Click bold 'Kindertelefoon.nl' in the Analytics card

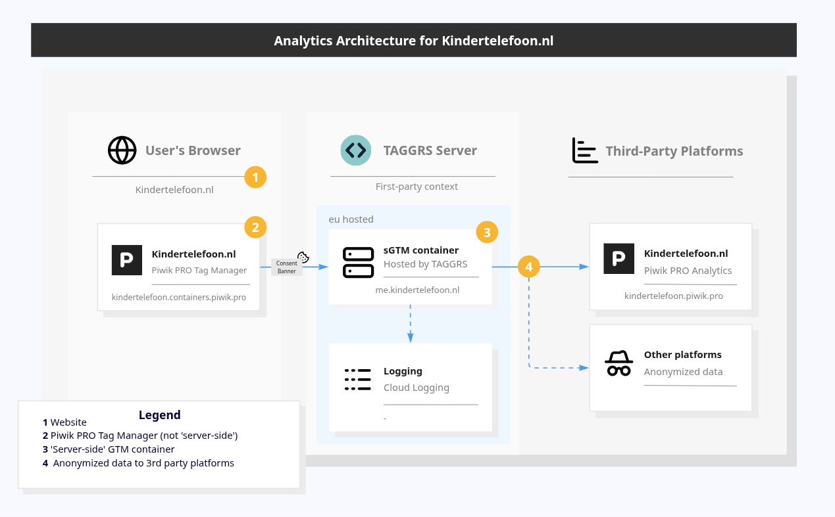[686, 254]
